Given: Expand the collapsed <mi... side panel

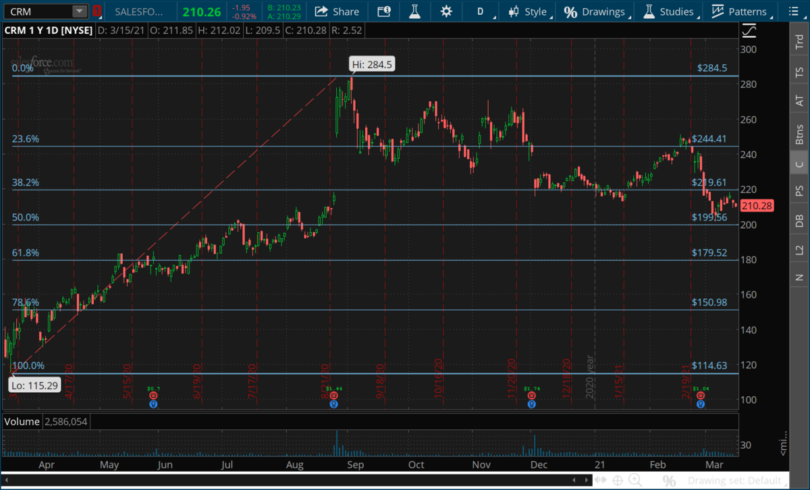Looking at the screenshot, I should pos(784,442).
